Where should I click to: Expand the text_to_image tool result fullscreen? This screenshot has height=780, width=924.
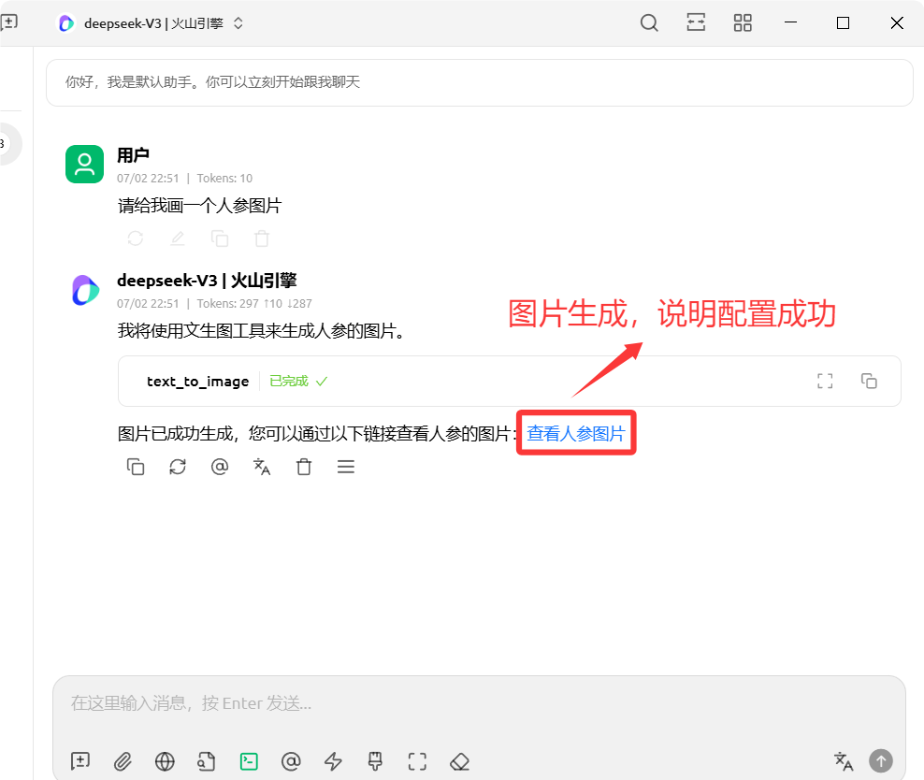(x=825, y=382)
